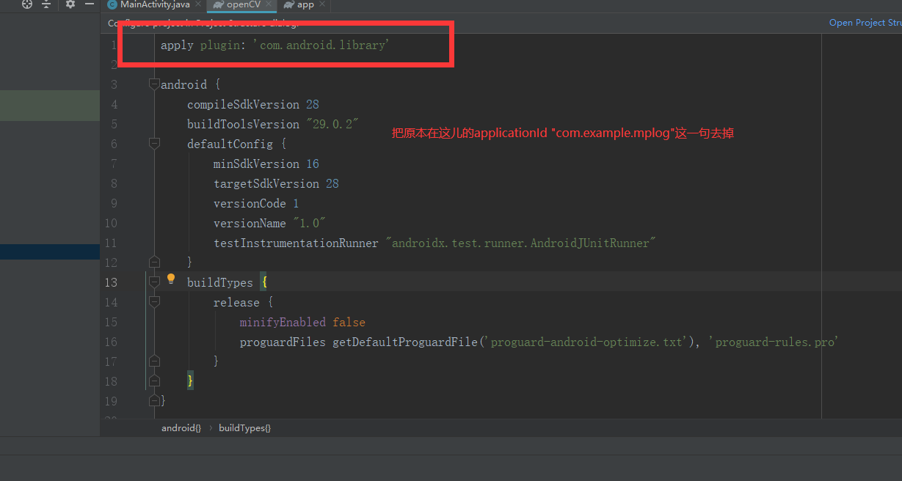902x481 pixels.
Task: Click the android{} breadcrumb item
Action: coord(181,427)
